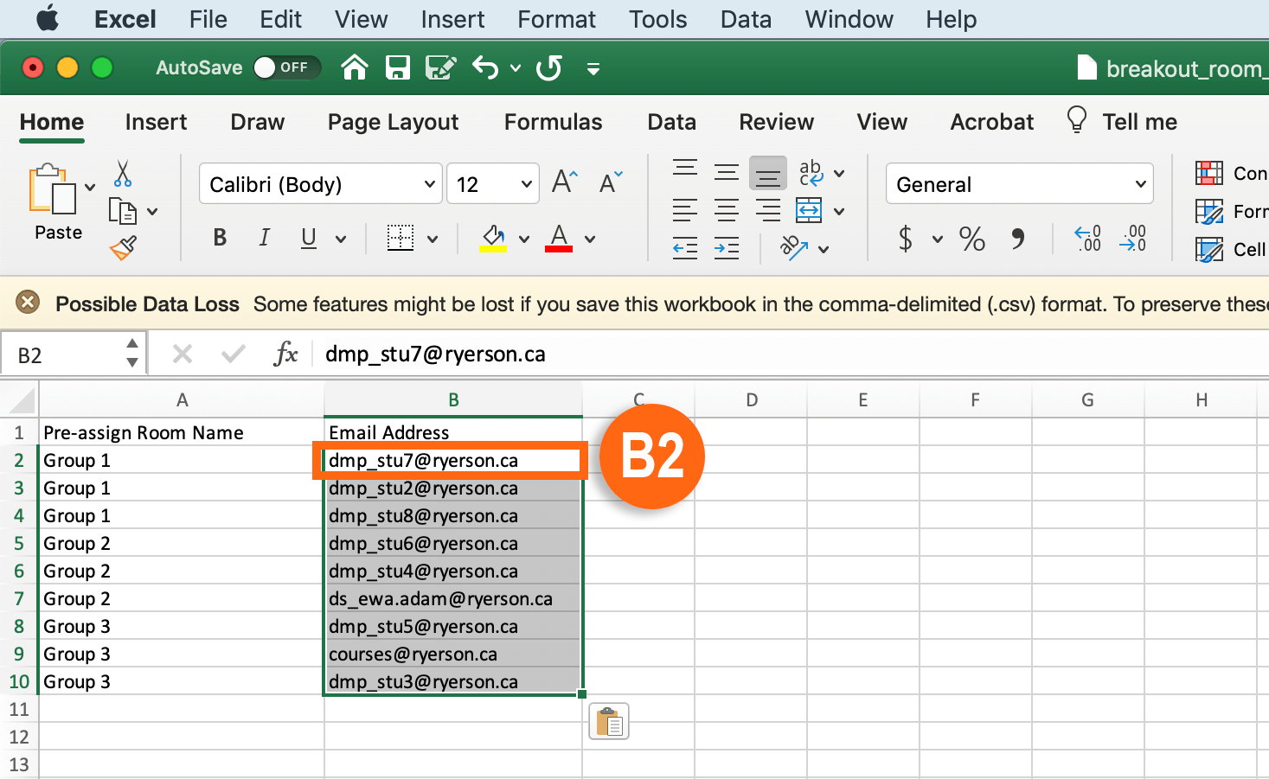Click the Decrease Decimal icon
This screenshot has width=1269, height=779.
(1133, 238)
